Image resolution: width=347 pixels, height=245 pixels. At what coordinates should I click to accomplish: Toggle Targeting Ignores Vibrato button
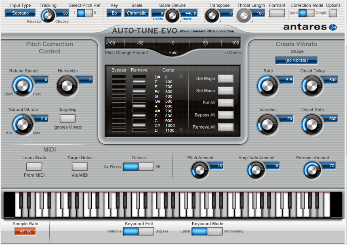click(x=68, y=118)
